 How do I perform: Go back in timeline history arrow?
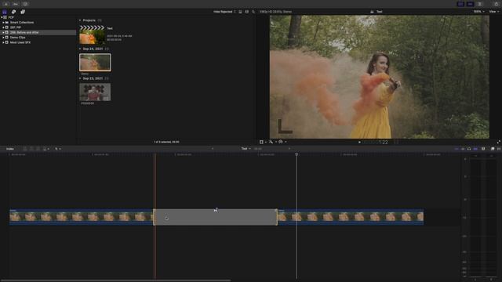[x=213, y=149]
